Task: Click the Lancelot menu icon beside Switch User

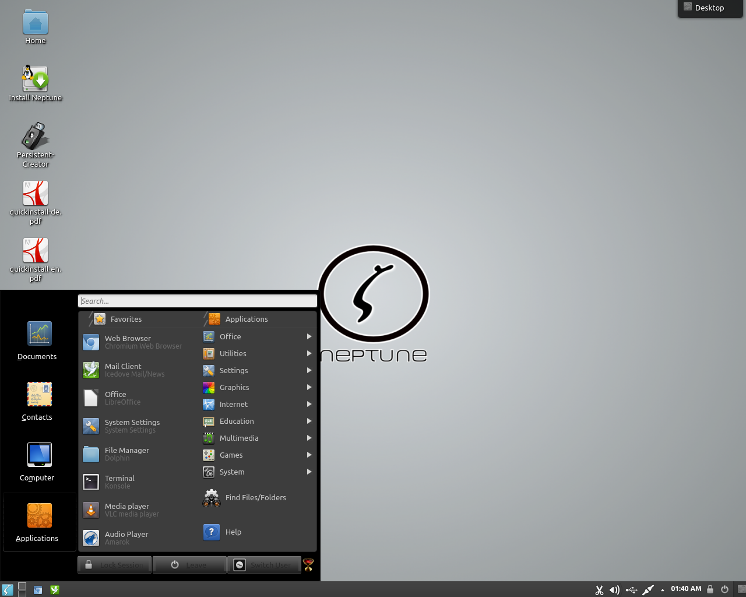Action: (x=309, y=564)
